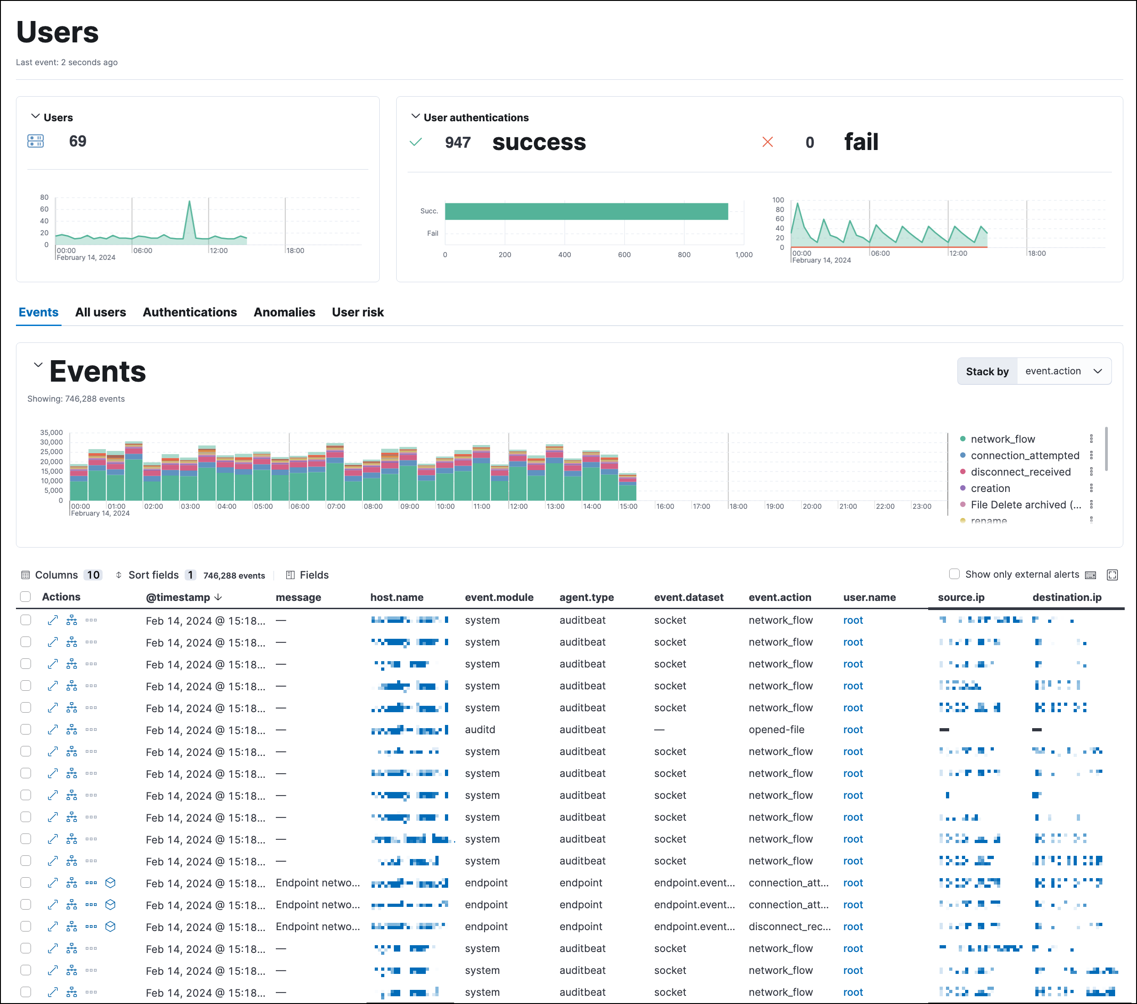Collapse the Users KPI panel
This screenshot has height=1004, width=1137.
(x=35, y=117)
